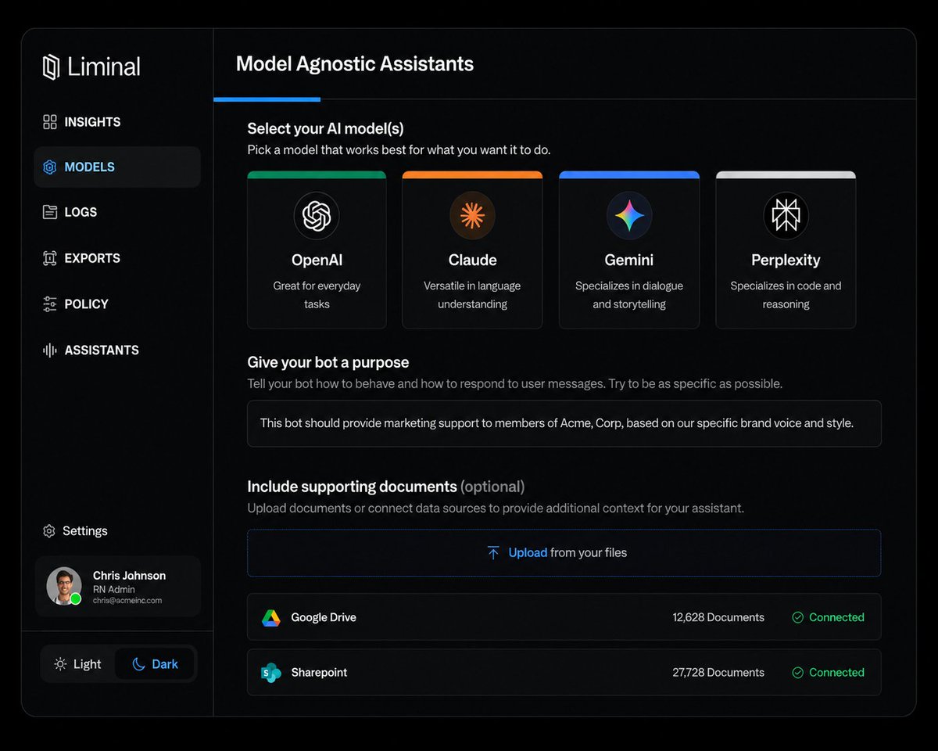The width and height of the screenshot is (938, 751).
Task: Click 'Select your AI model(s)' heading
Action: point(325,129)
